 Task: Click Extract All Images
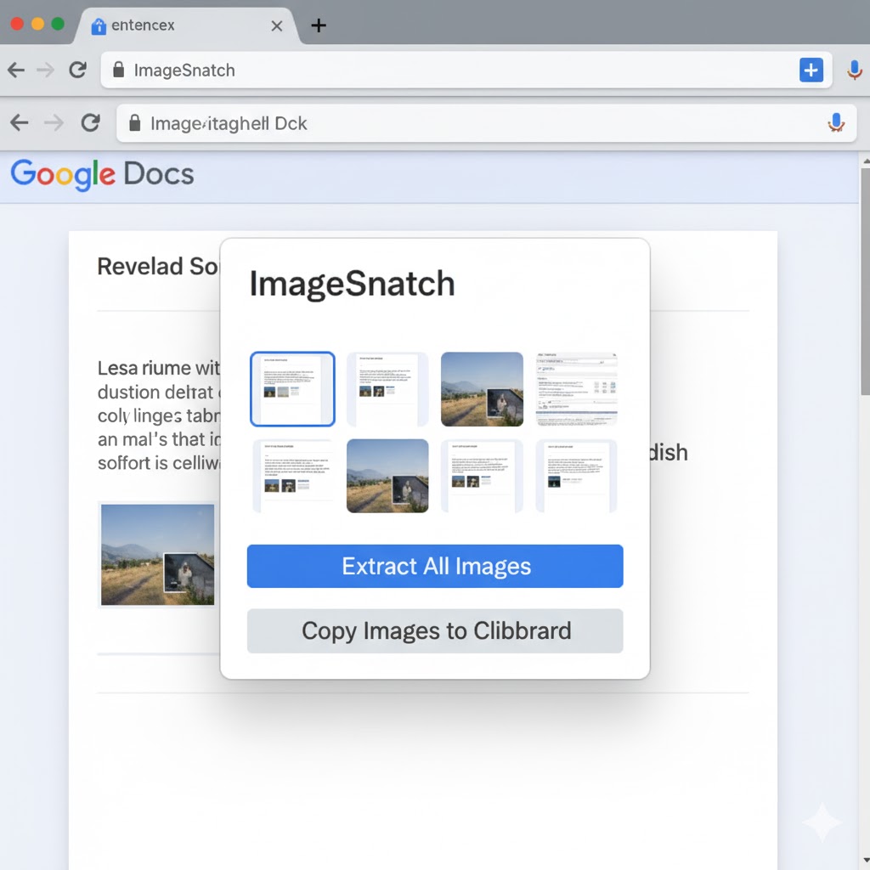434,566
